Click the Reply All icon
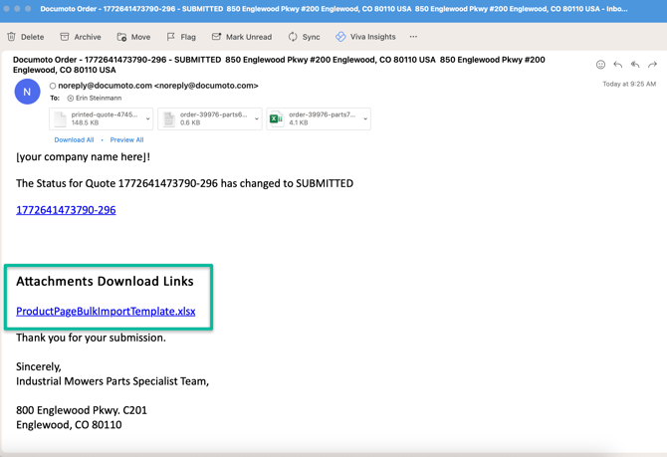The height and width of the screenshot is (457, 667). tap(635, 65)
